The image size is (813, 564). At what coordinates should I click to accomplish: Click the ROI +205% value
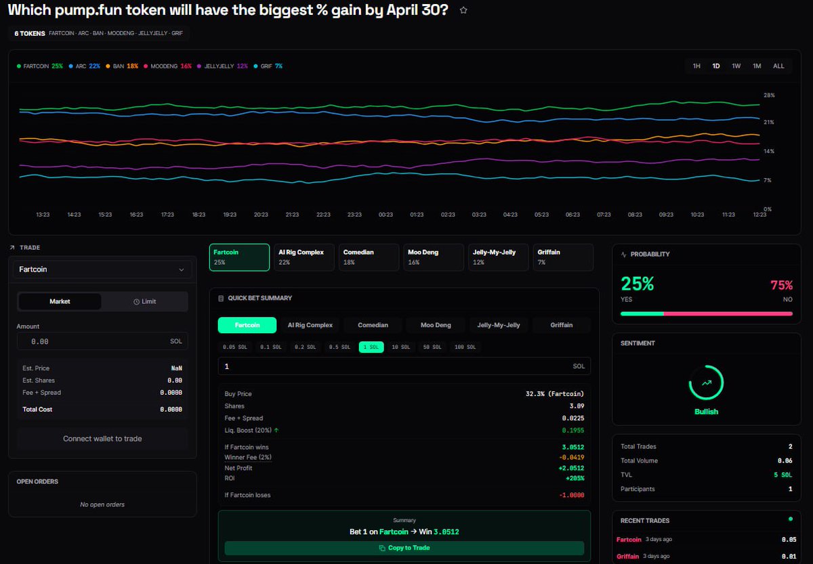tap(575, 478)
